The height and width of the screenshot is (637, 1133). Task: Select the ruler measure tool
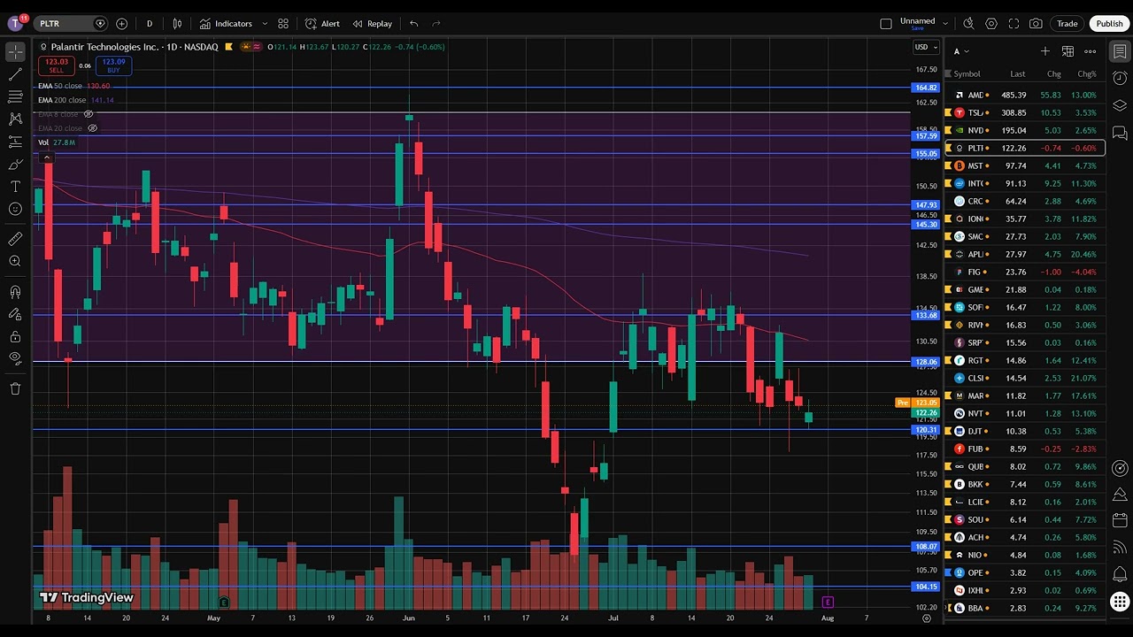coord(15,239)
